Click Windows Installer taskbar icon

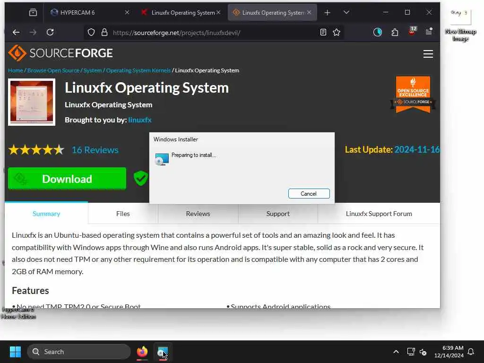pyautogui.click(x=163, y=352)
